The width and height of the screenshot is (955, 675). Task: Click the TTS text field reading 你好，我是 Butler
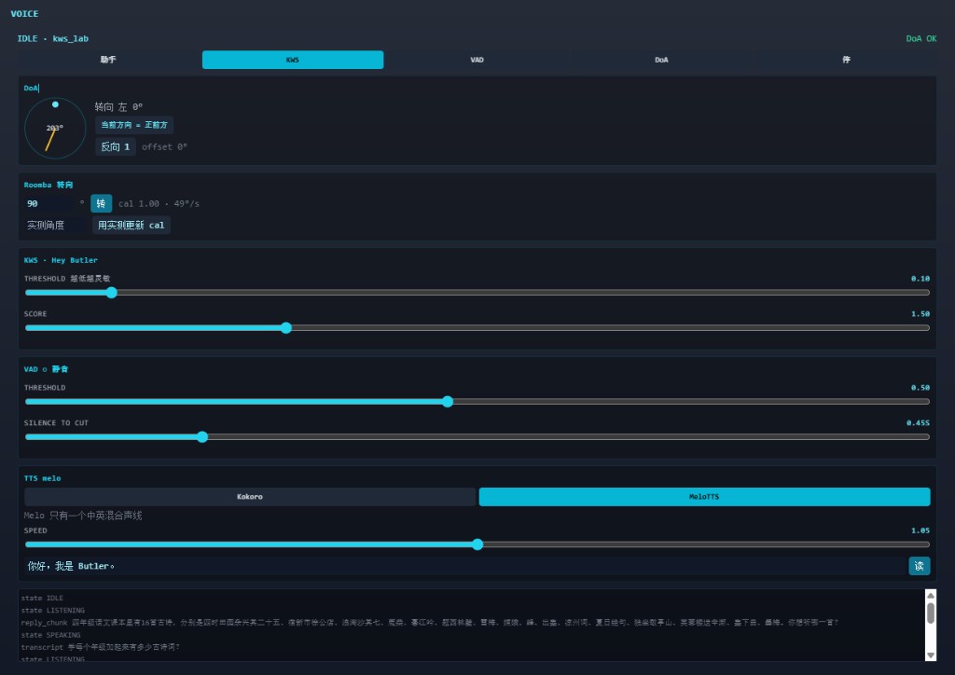465,566
